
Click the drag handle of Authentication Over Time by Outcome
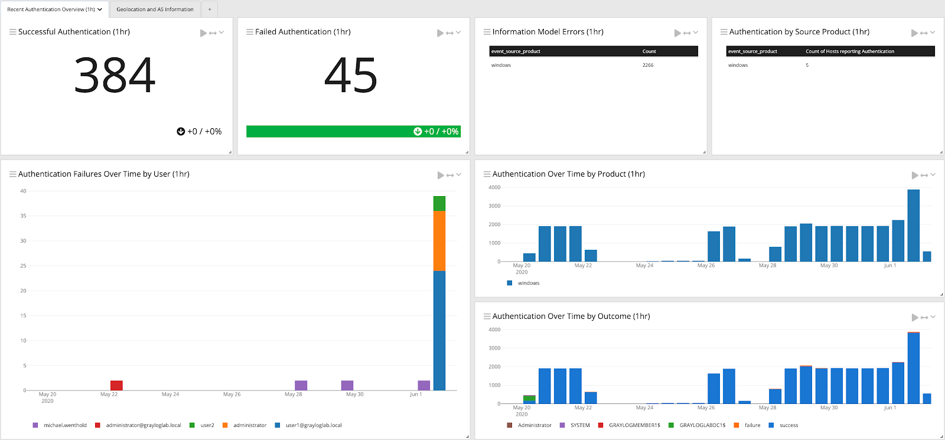(x=487, y=317)
